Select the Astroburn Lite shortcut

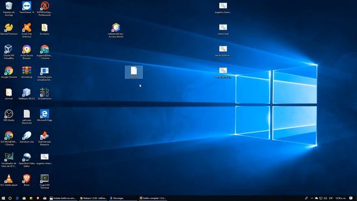[x=27, y=137]
